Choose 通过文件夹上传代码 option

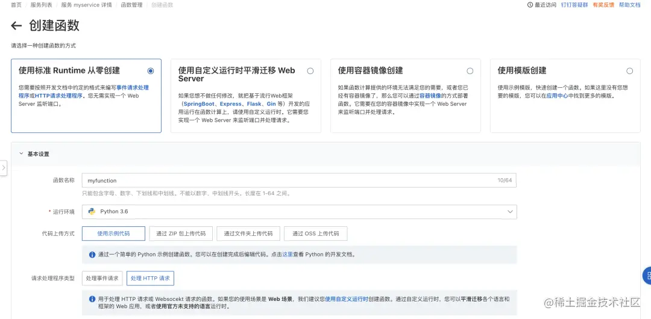click(248, 234)
